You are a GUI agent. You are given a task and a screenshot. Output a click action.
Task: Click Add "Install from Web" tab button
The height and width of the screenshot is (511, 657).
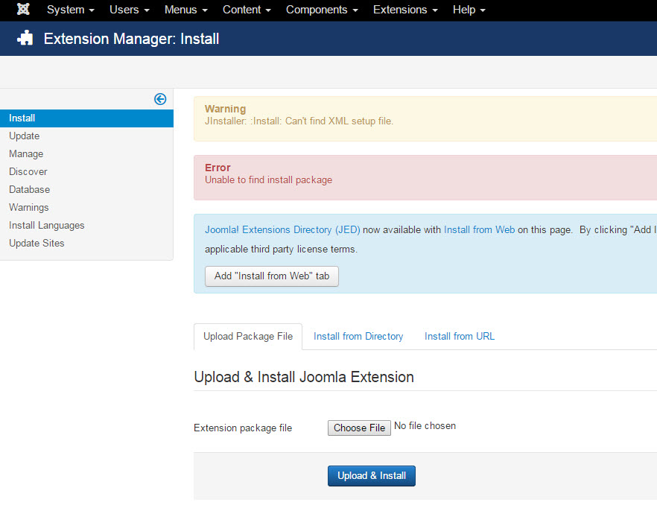click(272, 276)
